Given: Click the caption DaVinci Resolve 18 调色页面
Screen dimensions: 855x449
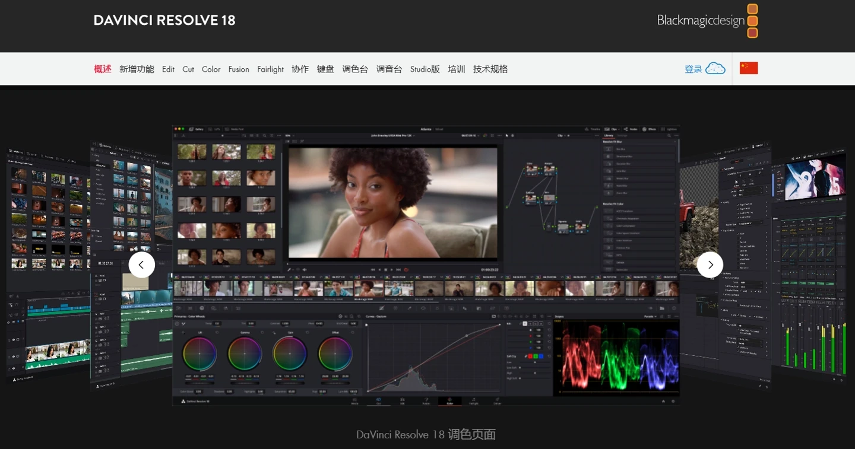Looking at the screenshot, I should (426, 435).
